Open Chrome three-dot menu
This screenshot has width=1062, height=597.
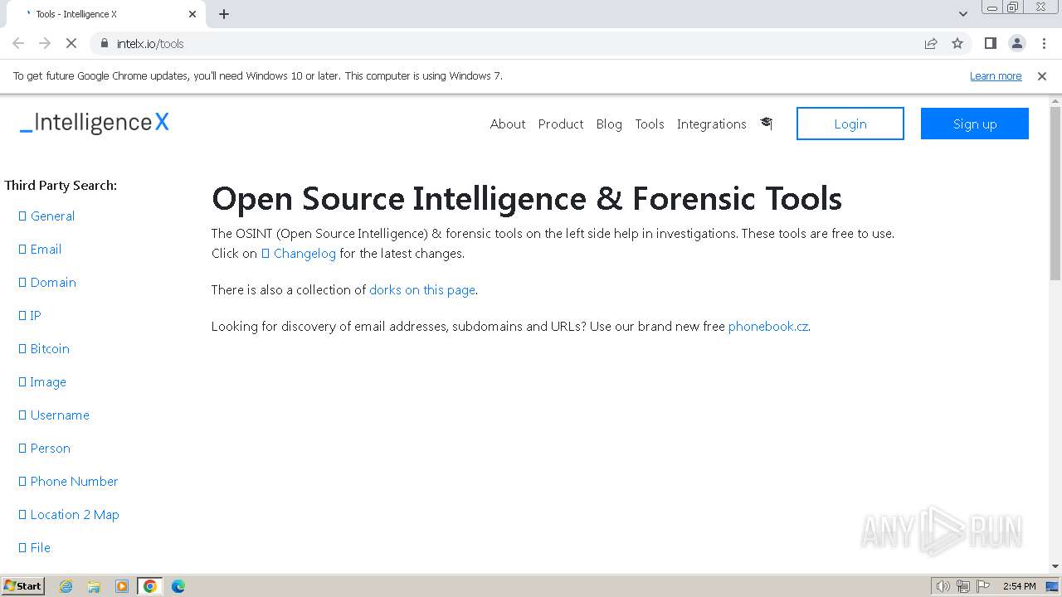click(x=1044, y=43)
